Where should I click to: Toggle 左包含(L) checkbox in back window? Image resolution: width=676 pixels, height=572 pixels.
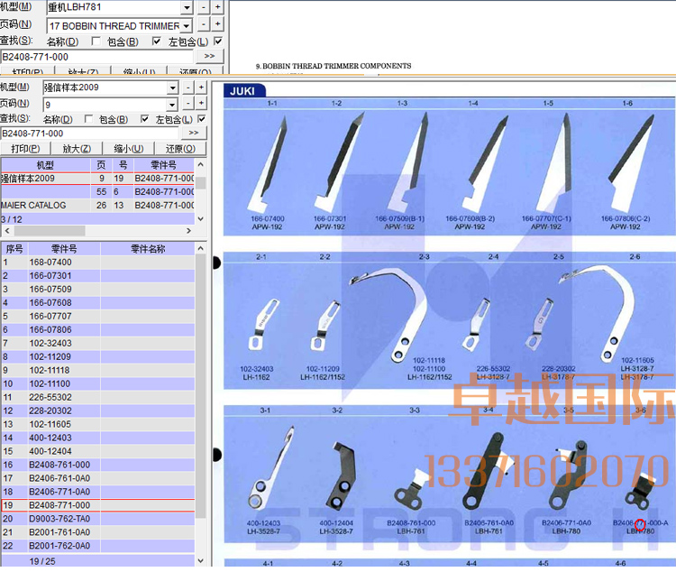pos(218,42)
